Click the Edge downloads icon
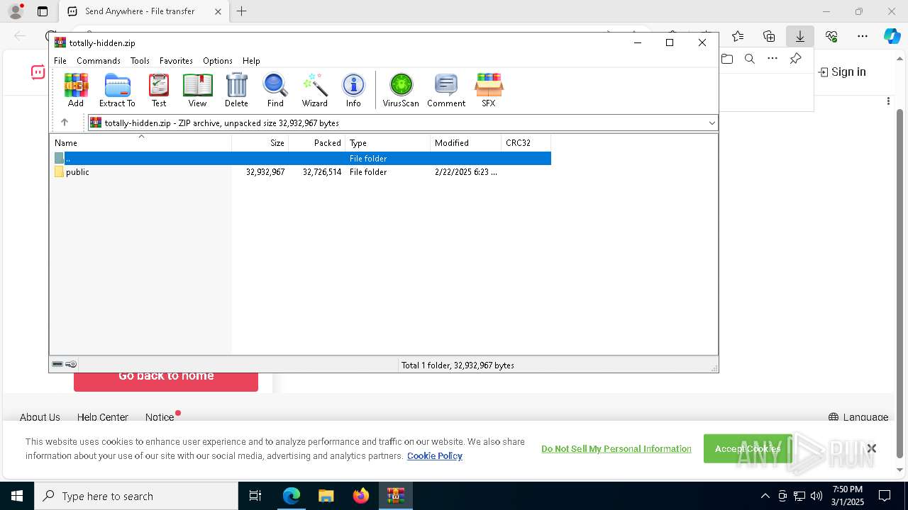This screenshot has height=510, width=908. [799, 36]
